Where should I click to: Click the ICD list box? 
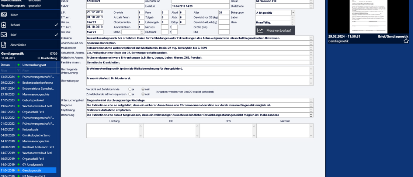tap(171, 131)
